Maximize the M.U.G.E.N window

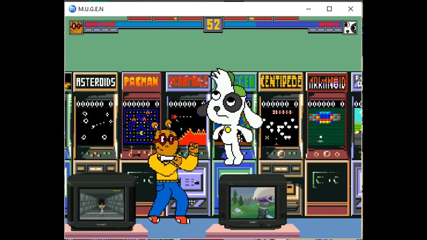(x=329, y=9)
